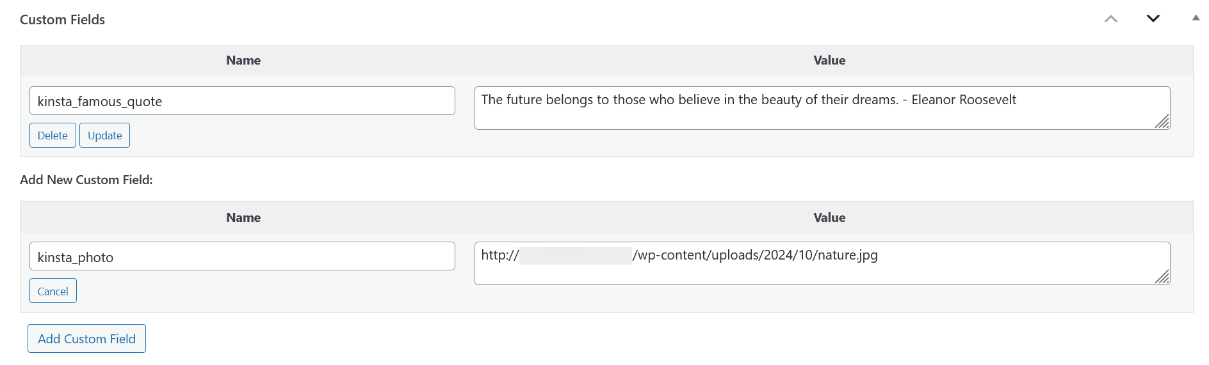
Task: Click the redacted domain portion of the URL
Action: [x=575, y=256]
